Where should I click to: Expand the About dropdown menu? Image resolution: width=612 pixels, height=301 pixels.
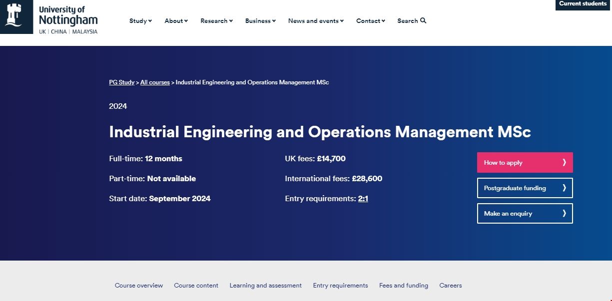tap(176, 21)
